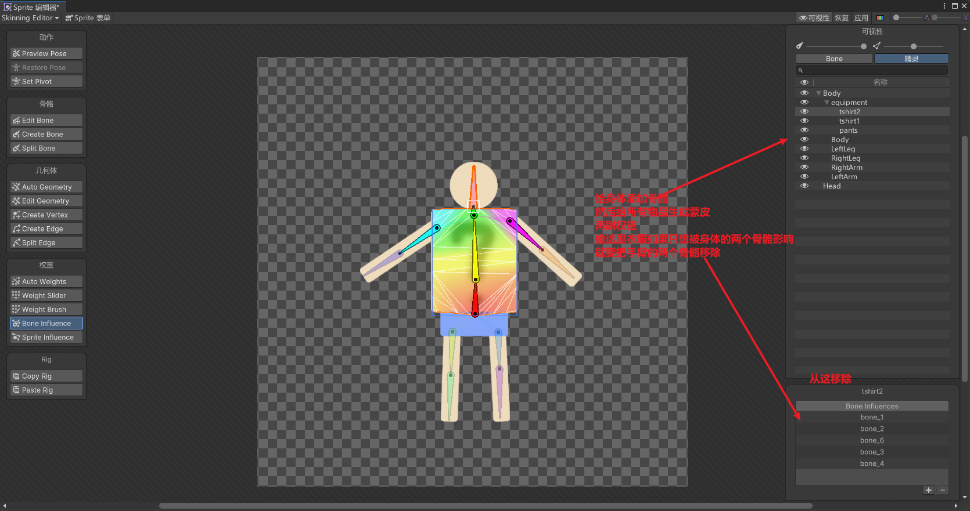Screen dimensions: 970x511
Task: Toggle all sprites visibility in header
Action: [x=804, y=82]
